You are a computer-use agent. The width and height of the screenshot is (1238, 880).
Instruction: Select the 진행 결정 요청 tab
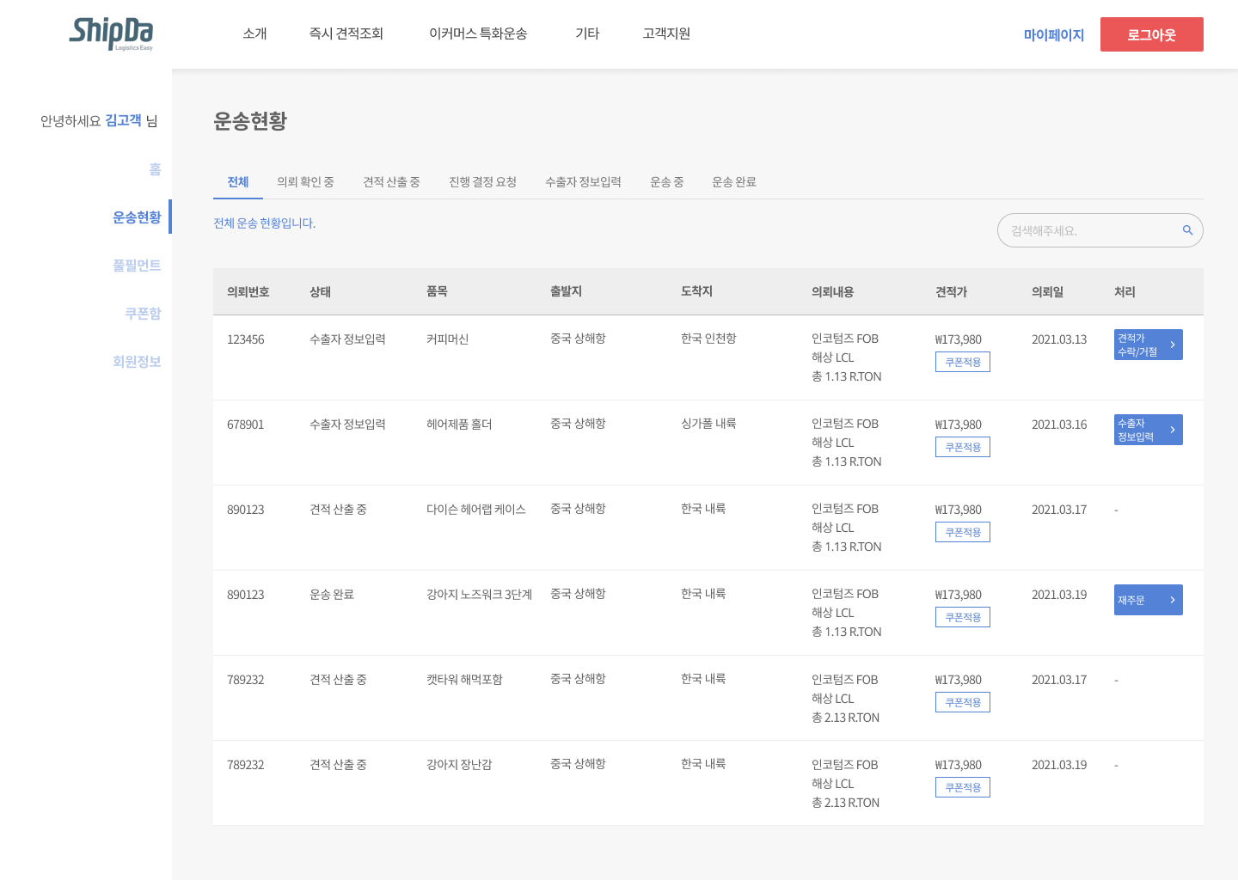[482, 182]
